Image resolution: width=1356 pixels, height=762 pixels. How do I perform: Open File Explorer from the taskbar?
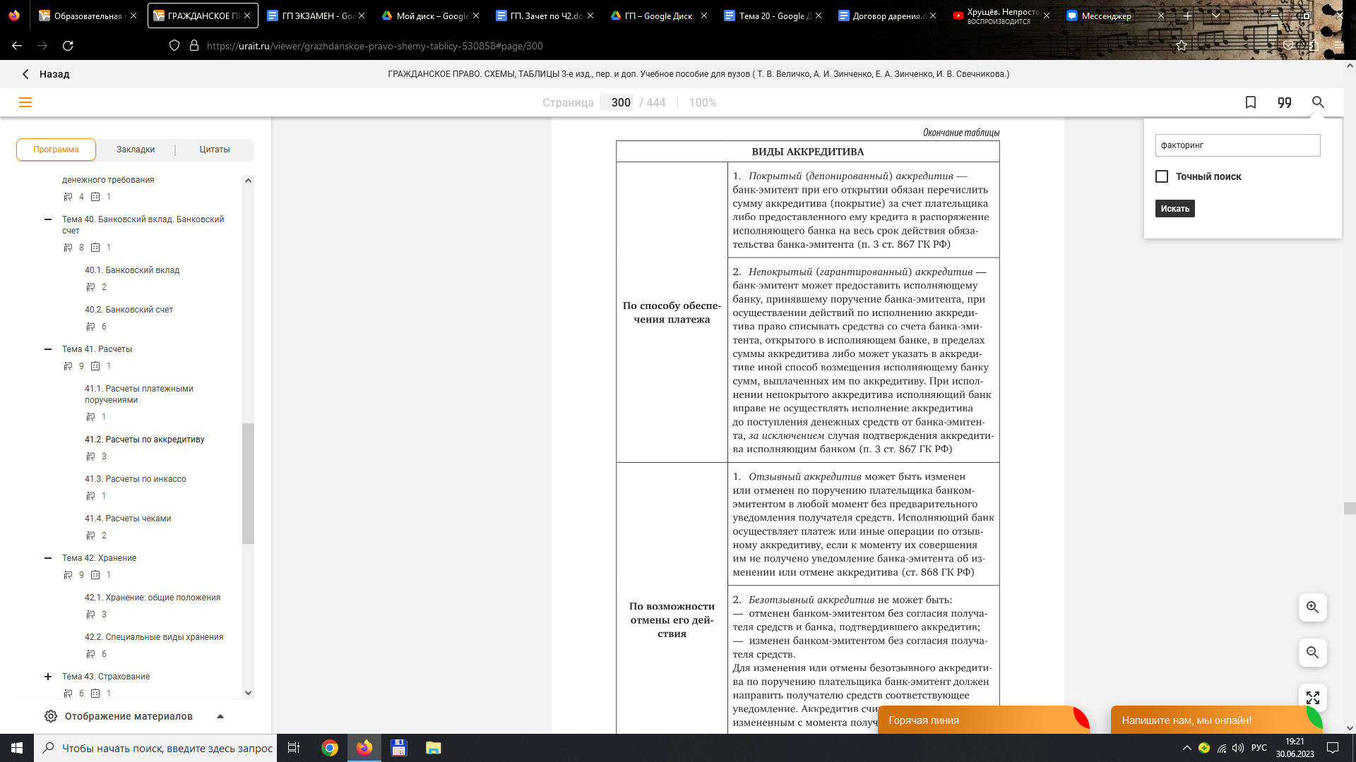click(433, 748)
